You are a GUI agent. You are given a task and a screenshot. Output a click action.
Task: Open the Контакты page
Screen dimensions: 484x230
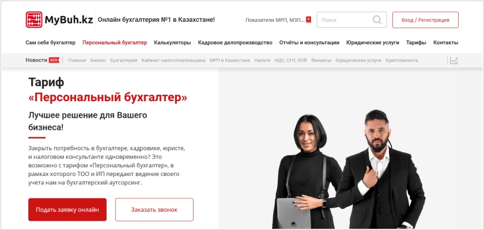(x=446, y=43)
